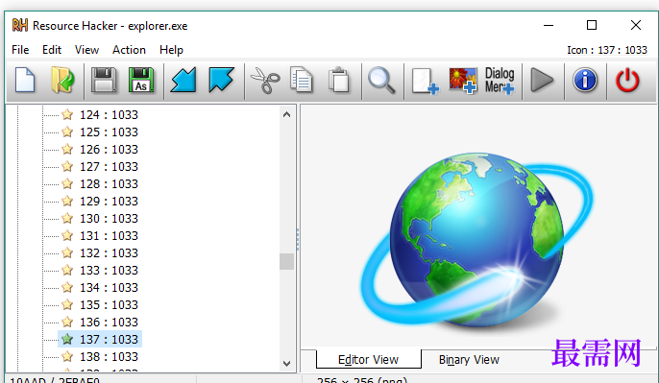The height and width of the screenshot is (383, 659).
Task: Open About with the blue info icon
Action: tap(585, 80)
